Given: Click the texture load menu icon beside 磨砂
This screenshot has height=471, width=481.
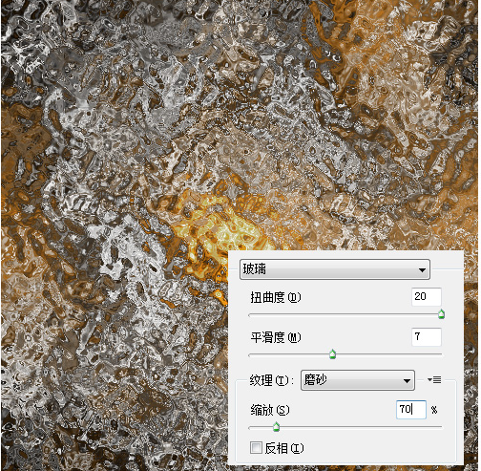Looking at the screenshot, I should pos(434,379).
